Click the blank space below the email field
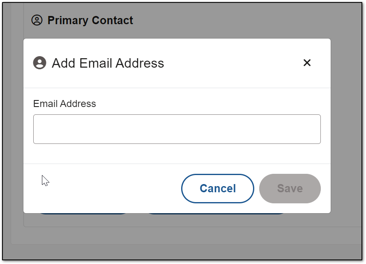Image resolution: width=366 pixels, height=264 pixels. (x=177, y=153)
